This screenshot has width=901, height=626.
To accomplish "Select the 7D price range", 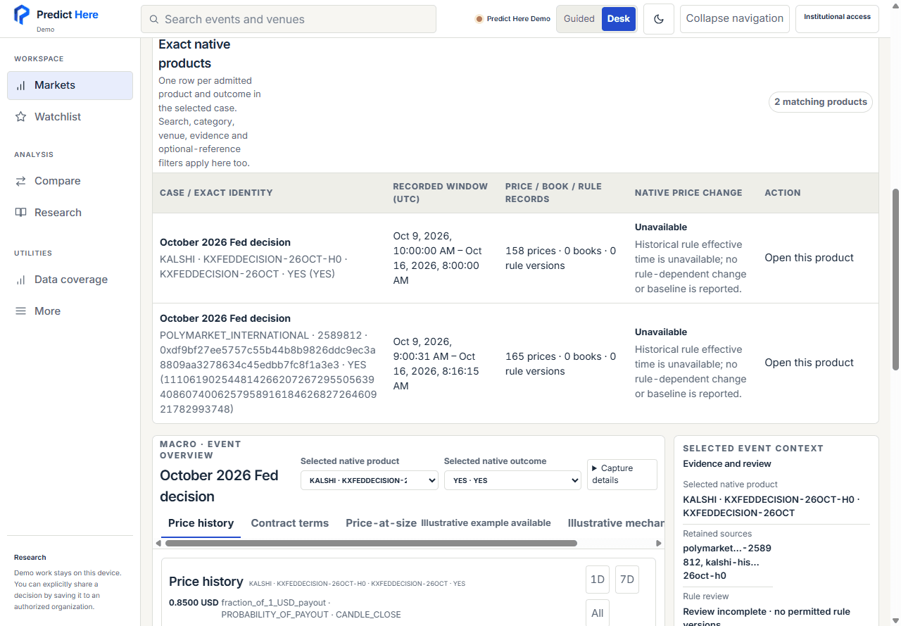I will click(626, 580).
